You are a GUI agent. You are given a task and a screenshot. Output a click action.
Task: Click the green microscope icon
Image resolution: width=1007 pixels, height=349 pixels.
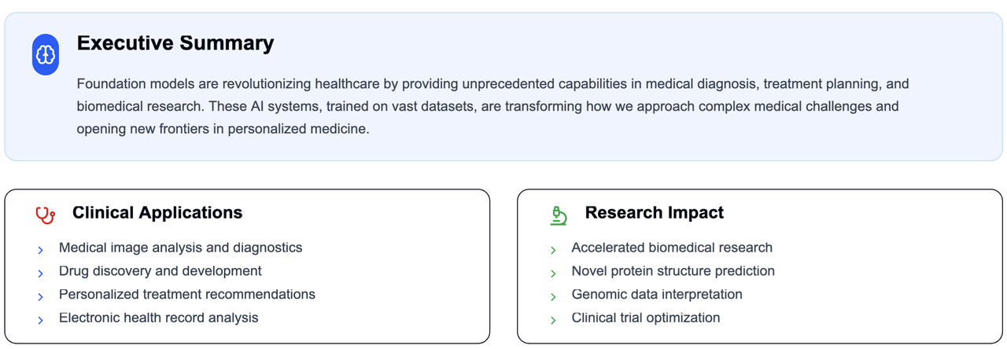pos(559,215)
